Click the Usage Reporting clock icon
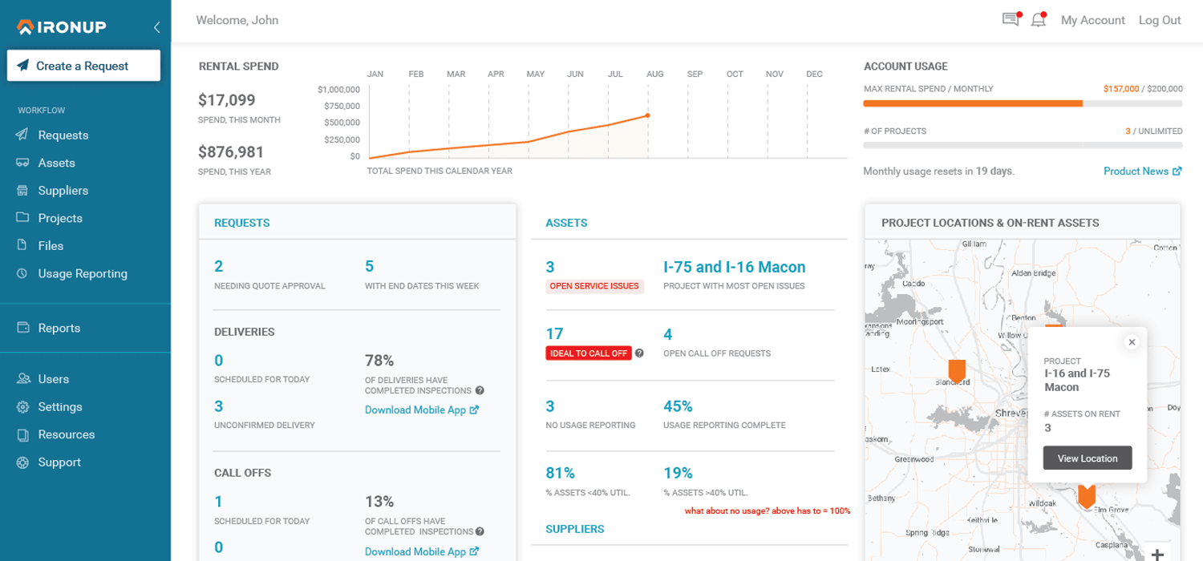Viewport: 1203px width, 561px height. click(x=22, y=273)
